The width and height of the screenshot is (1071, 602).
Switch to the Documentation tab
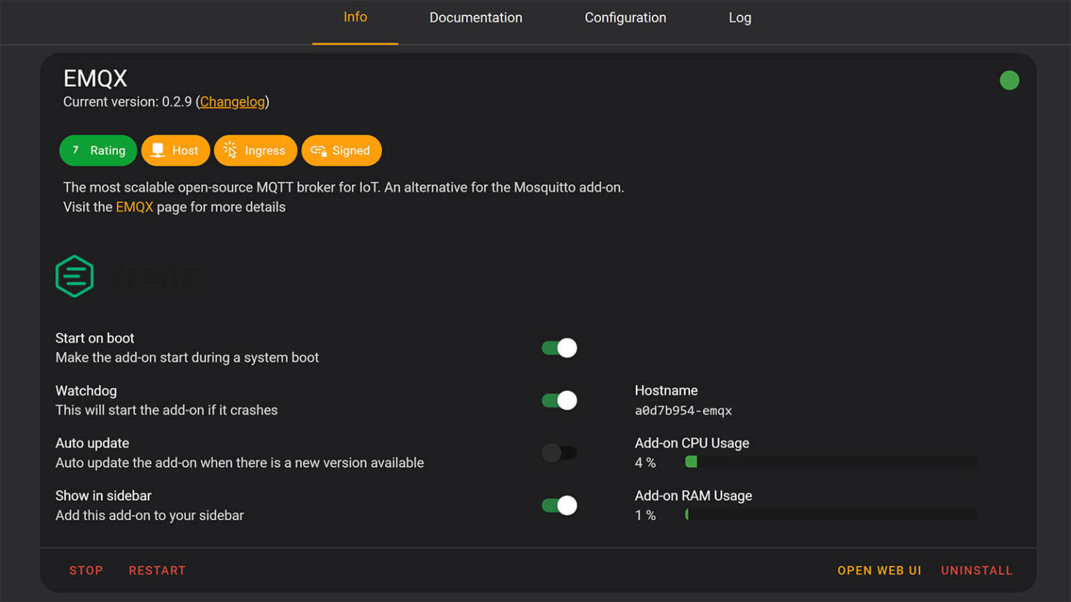point(476,17)
